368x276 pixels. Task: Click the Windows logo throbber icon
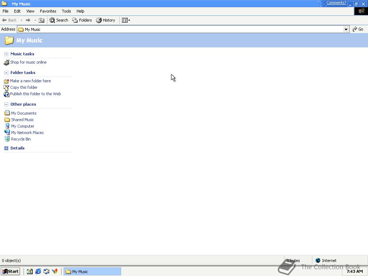361,11
